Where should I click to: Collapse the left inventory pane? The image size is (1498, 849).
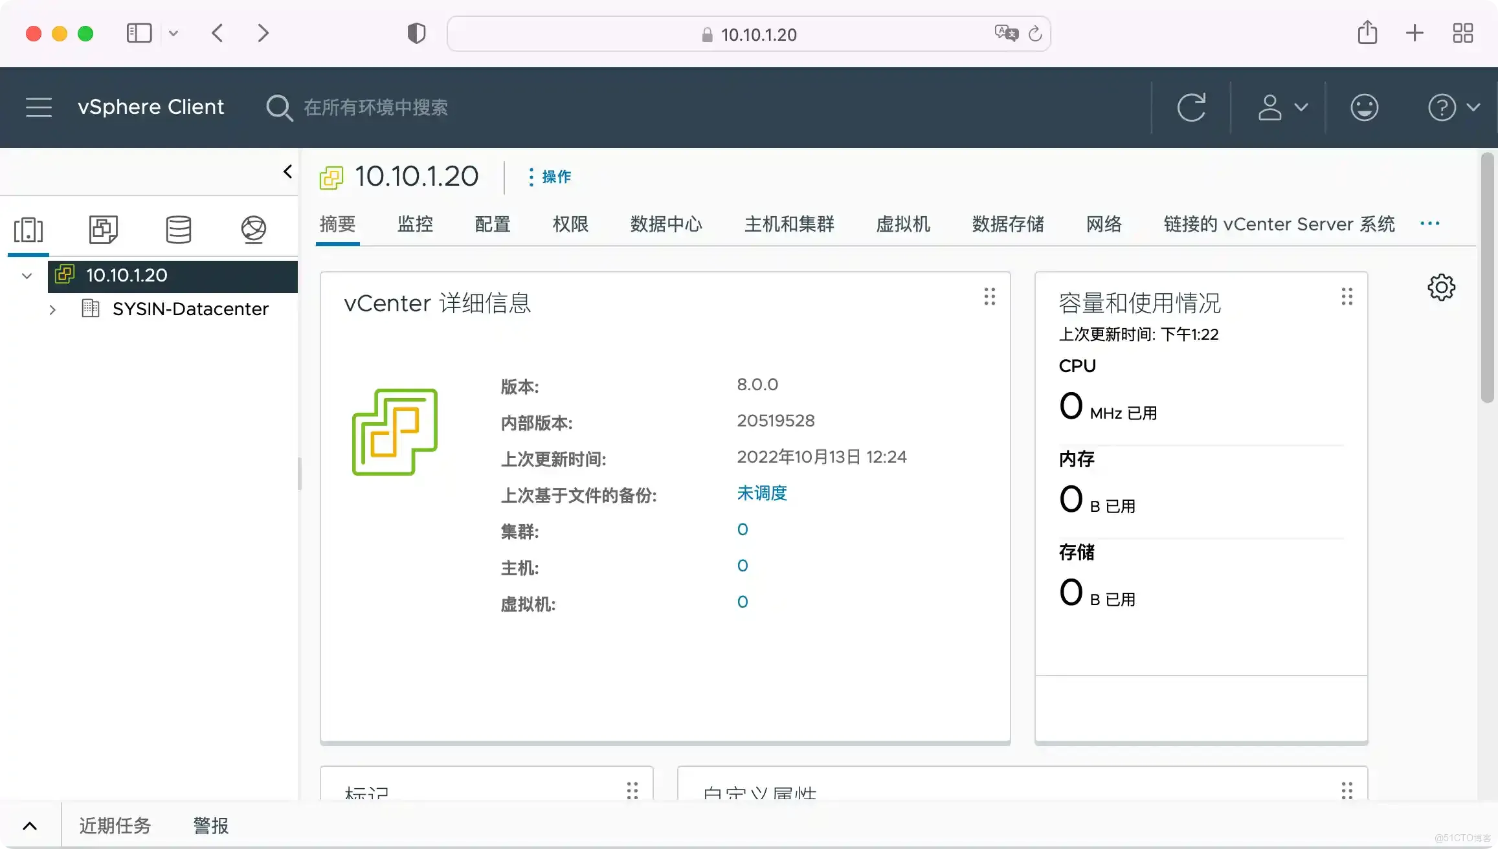[x=287, y=171]
